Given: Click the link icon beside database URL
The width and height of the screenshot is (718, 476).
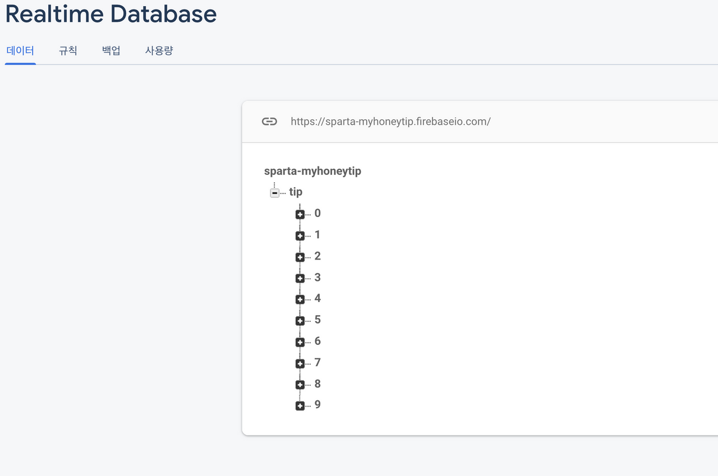Looking at the screenshot, I should 269,122.
